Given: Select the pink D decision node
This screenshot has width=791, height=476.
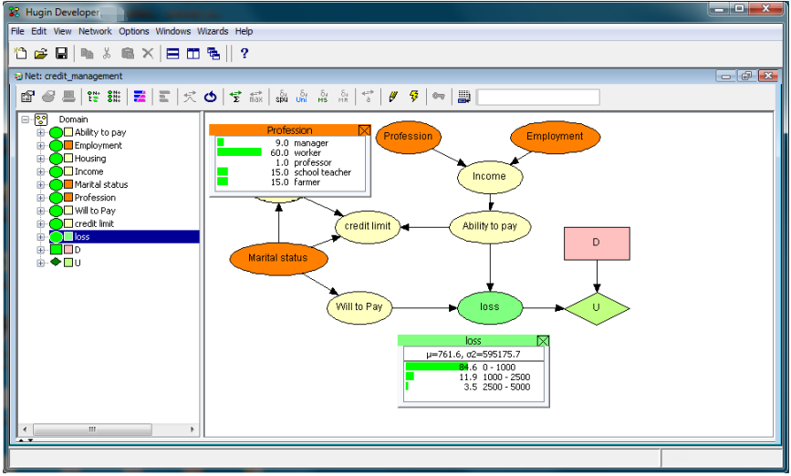Looking at the screenshot, I should (597, 243).
